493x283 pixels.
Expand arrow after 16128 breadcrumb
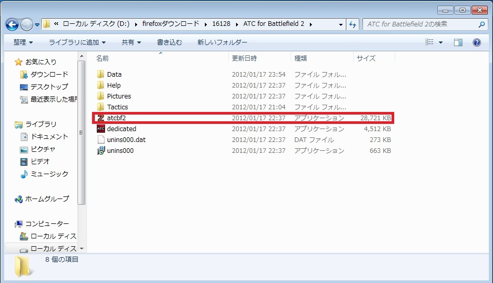[x=237, y=24]
